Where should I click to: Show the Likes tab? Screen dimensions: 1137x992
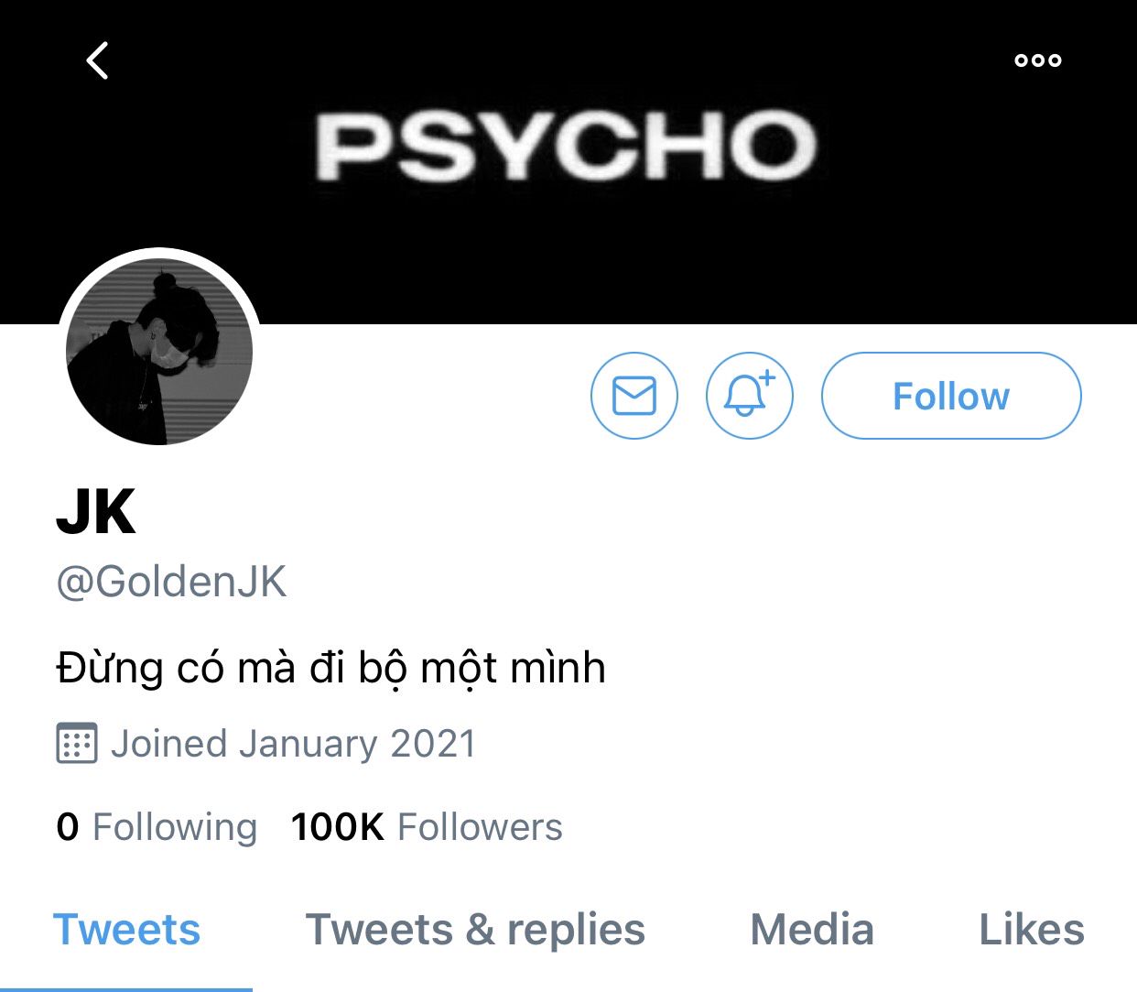coord(1032,930)
